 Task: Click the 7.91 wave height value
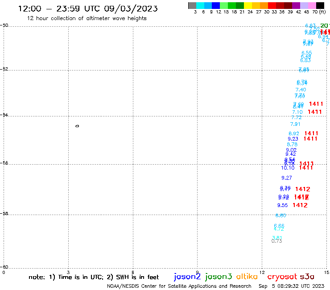(295, 124)
